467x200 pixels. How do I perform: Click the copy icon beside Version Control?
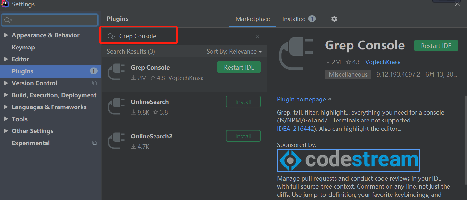[x=94, y=83]
